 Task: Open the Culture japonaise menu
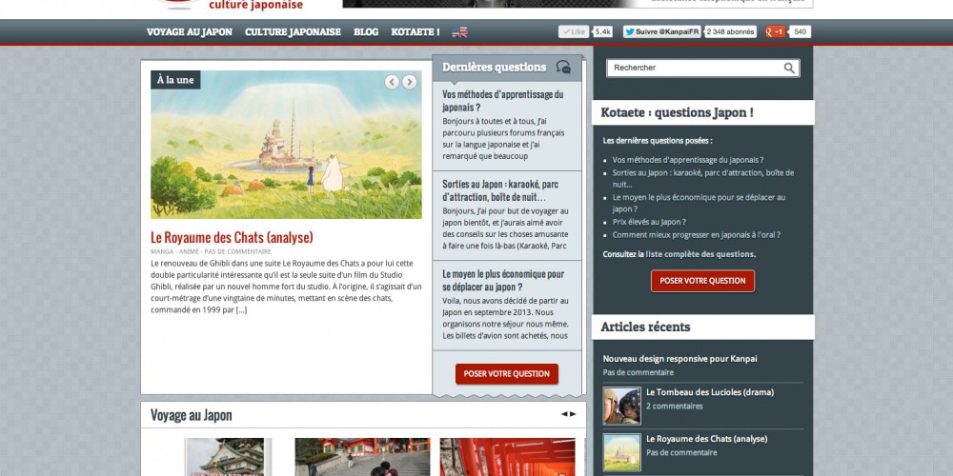293,32
